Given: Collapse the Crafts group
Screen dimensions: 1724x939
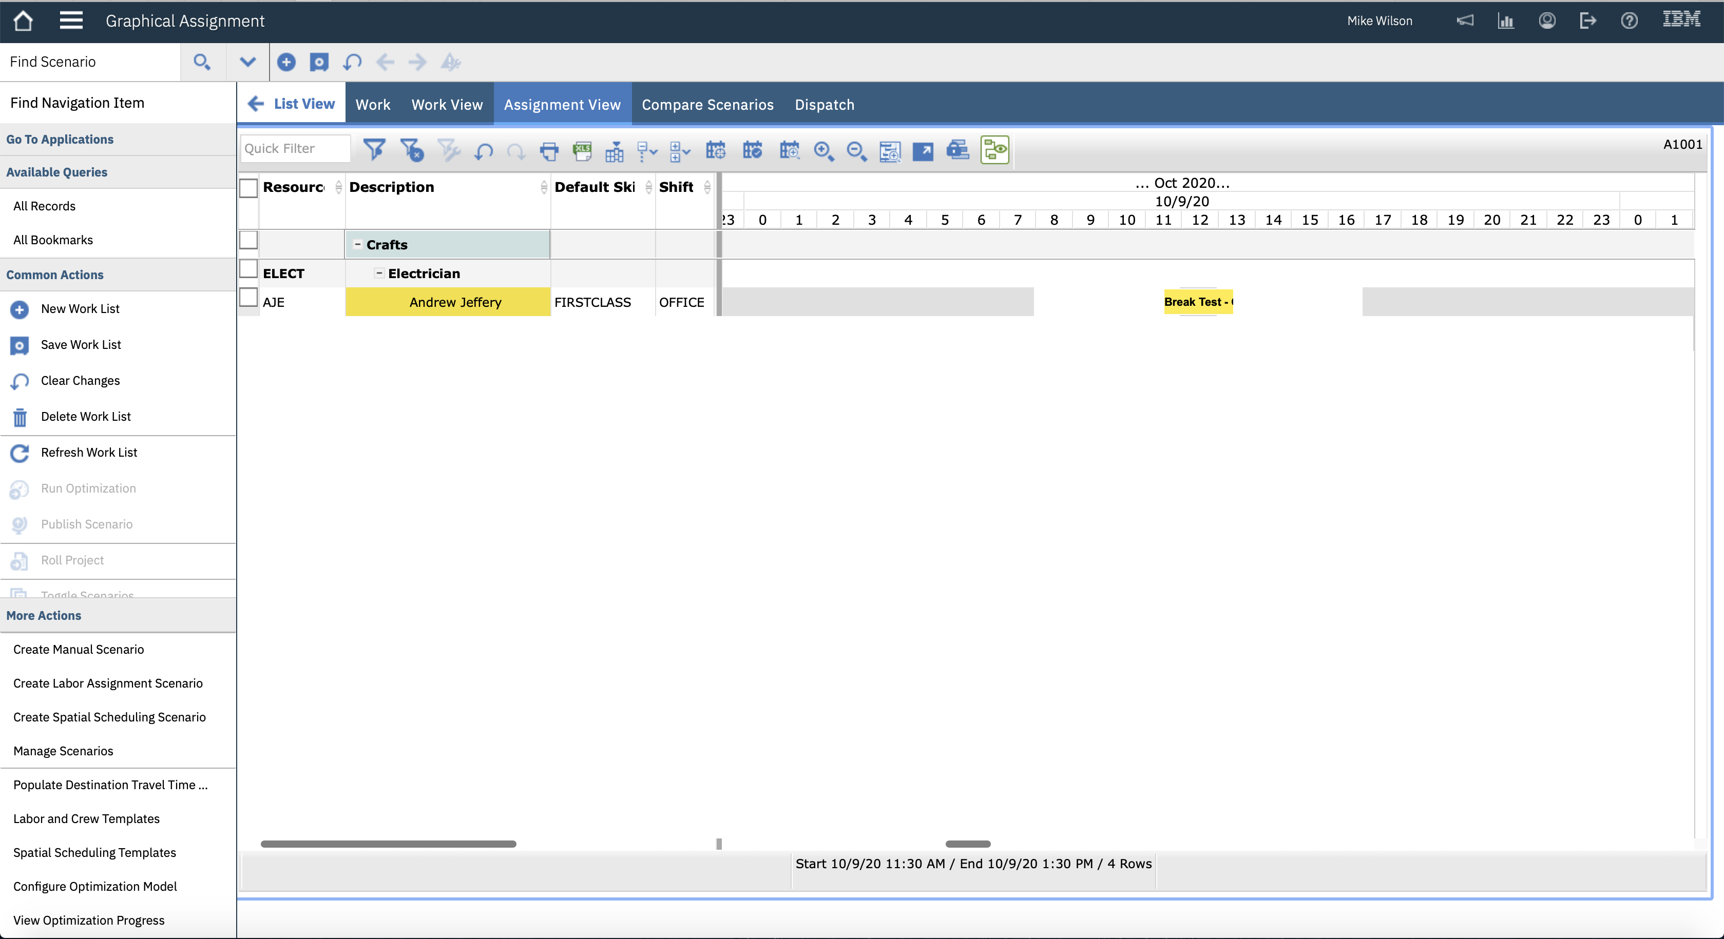Looking at the screenshot, I should [x=358, y=244].
